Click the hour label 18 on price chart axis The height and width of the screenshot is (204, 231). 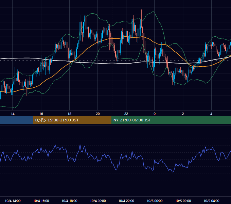(x=69, y=114)
